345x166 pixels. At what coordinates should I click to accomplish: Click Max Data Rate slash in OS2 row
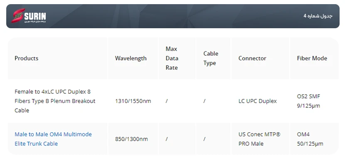pyautogui.click(x=167, y=101)
